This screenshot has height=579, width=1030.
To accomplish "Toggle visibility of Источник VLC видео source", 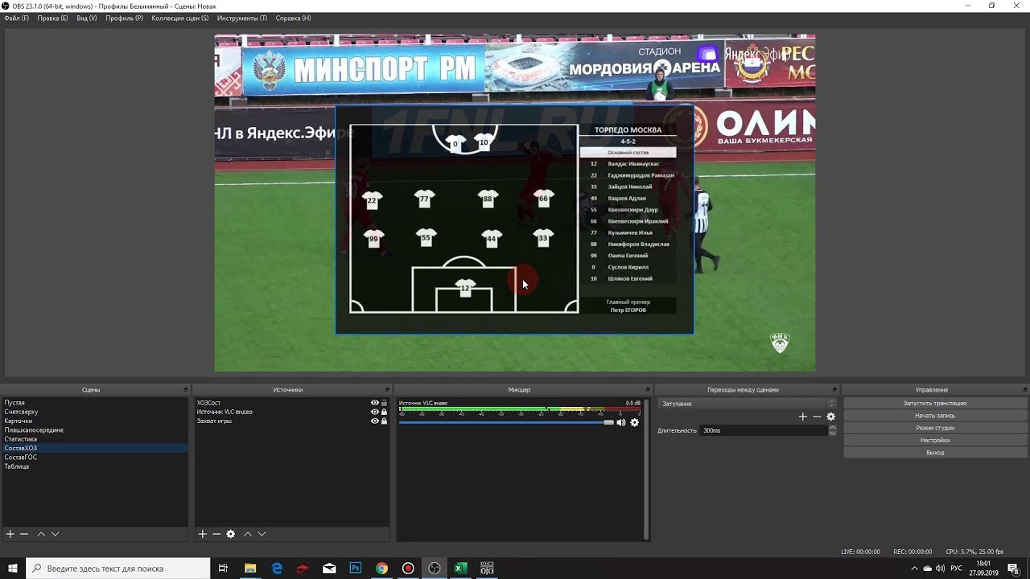I will 375,412.
